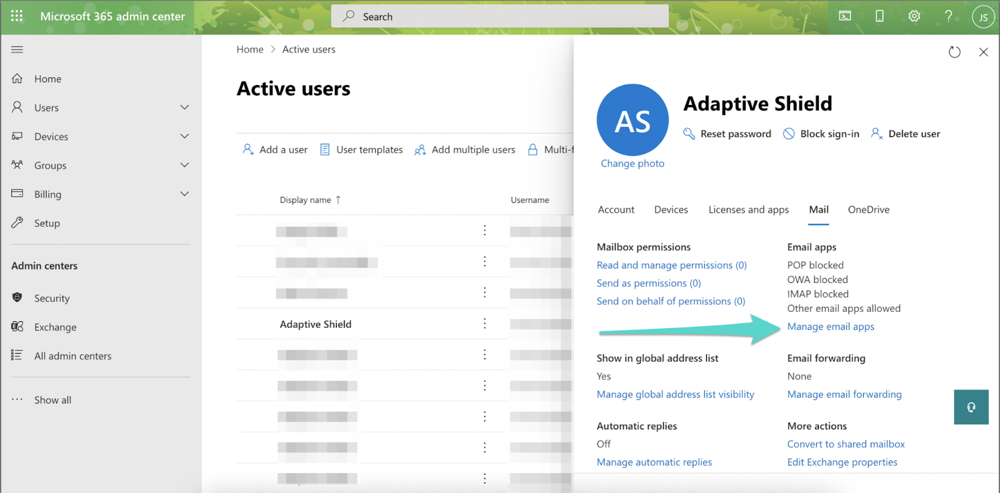This screenshot has height=493, width=1000.
Task: Open Send as permissions link
Action: pyautogui.click(x=649, y=283)
